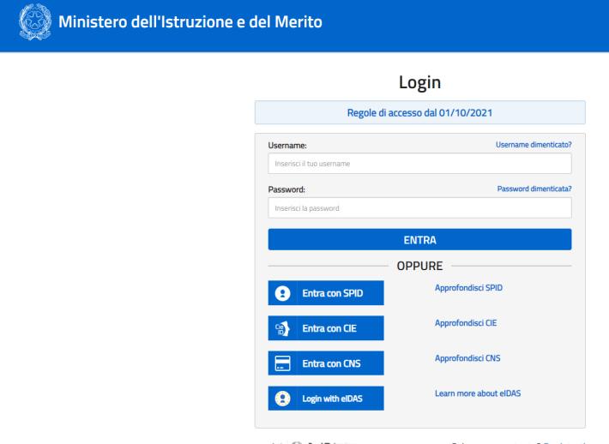This screenshot has width=609, height=444.
Task: Click Username dimenticato? link
Action: (x=534, y=146)
